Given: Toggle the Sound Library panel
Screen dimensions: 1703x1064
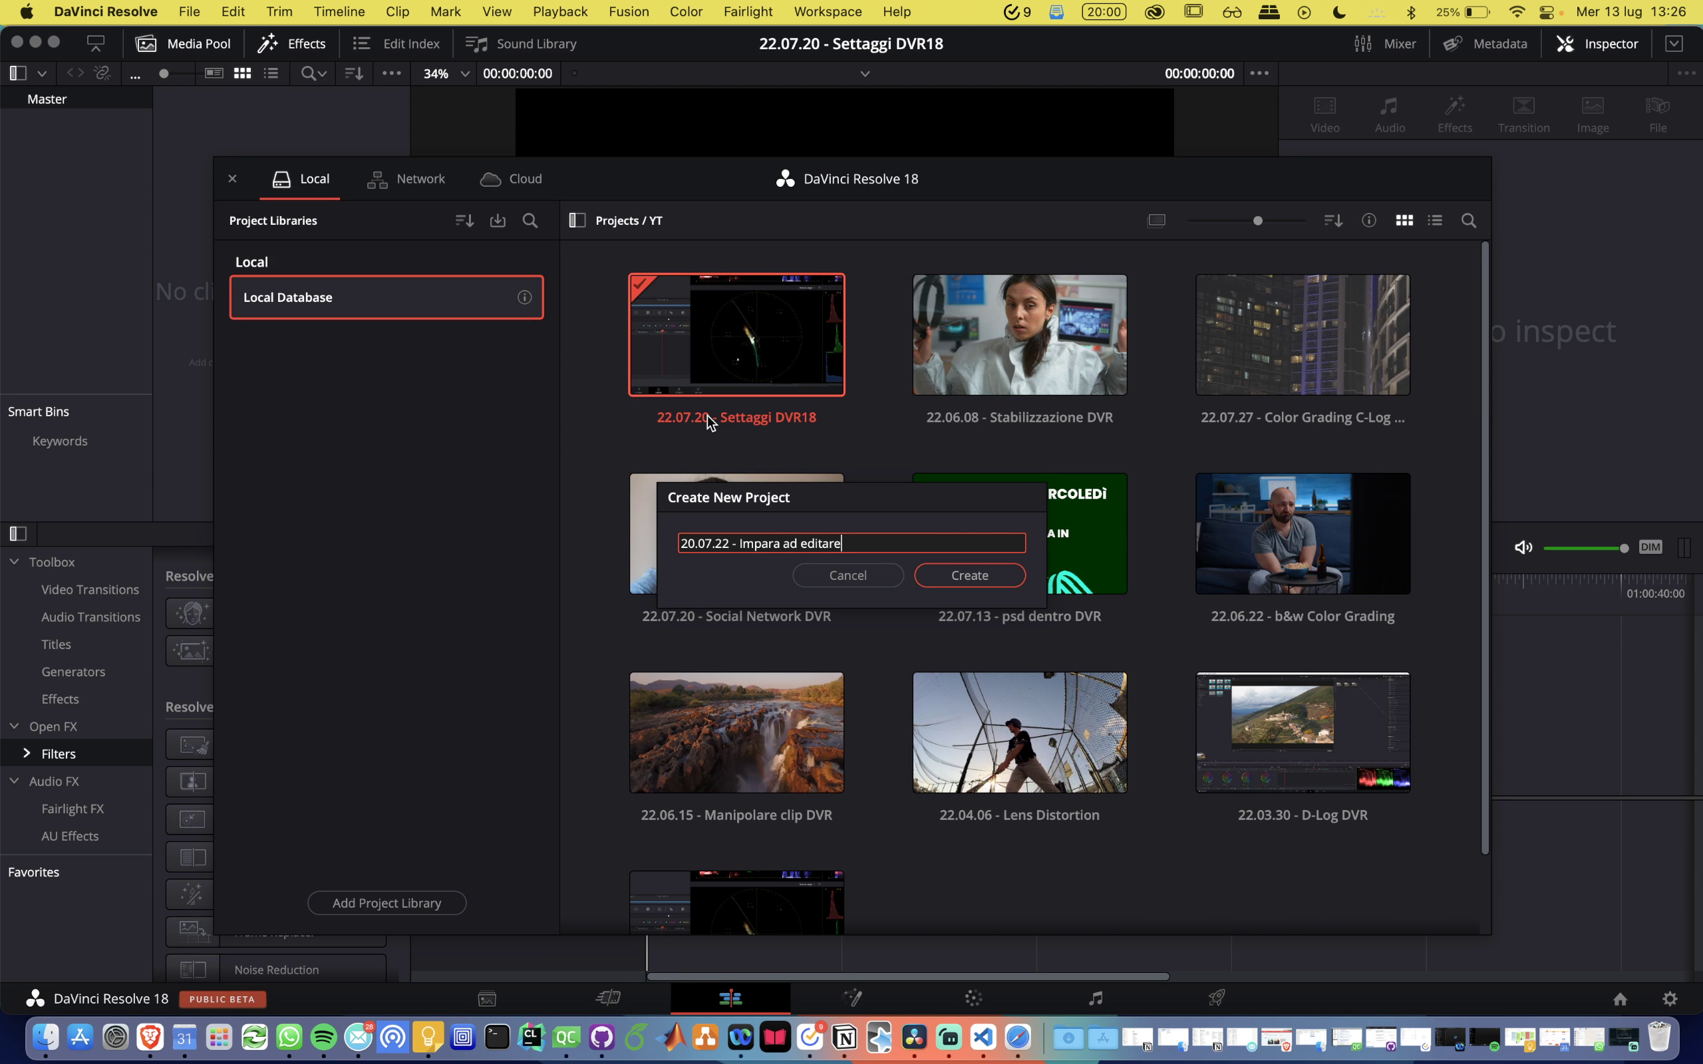Looking at the screenshot, I should [522, 44].
